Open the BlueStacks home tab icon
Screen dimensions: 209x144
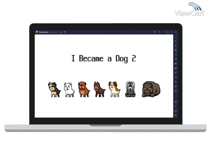(61, 32)
